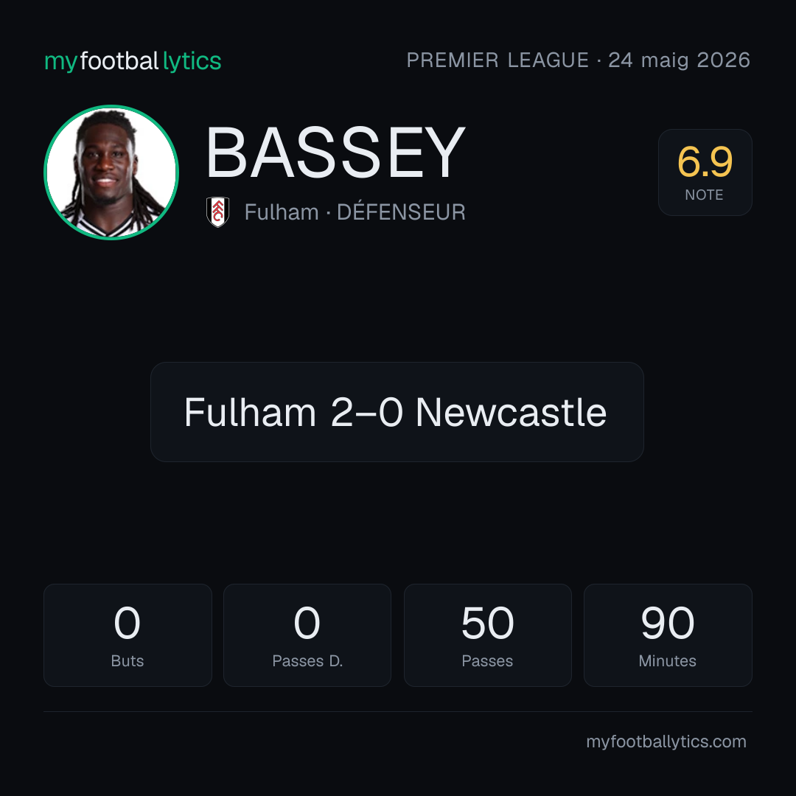This screenshot has width=796, height=796.
Task: Click the Fulham team name text
Action: (x=282, y=212)
